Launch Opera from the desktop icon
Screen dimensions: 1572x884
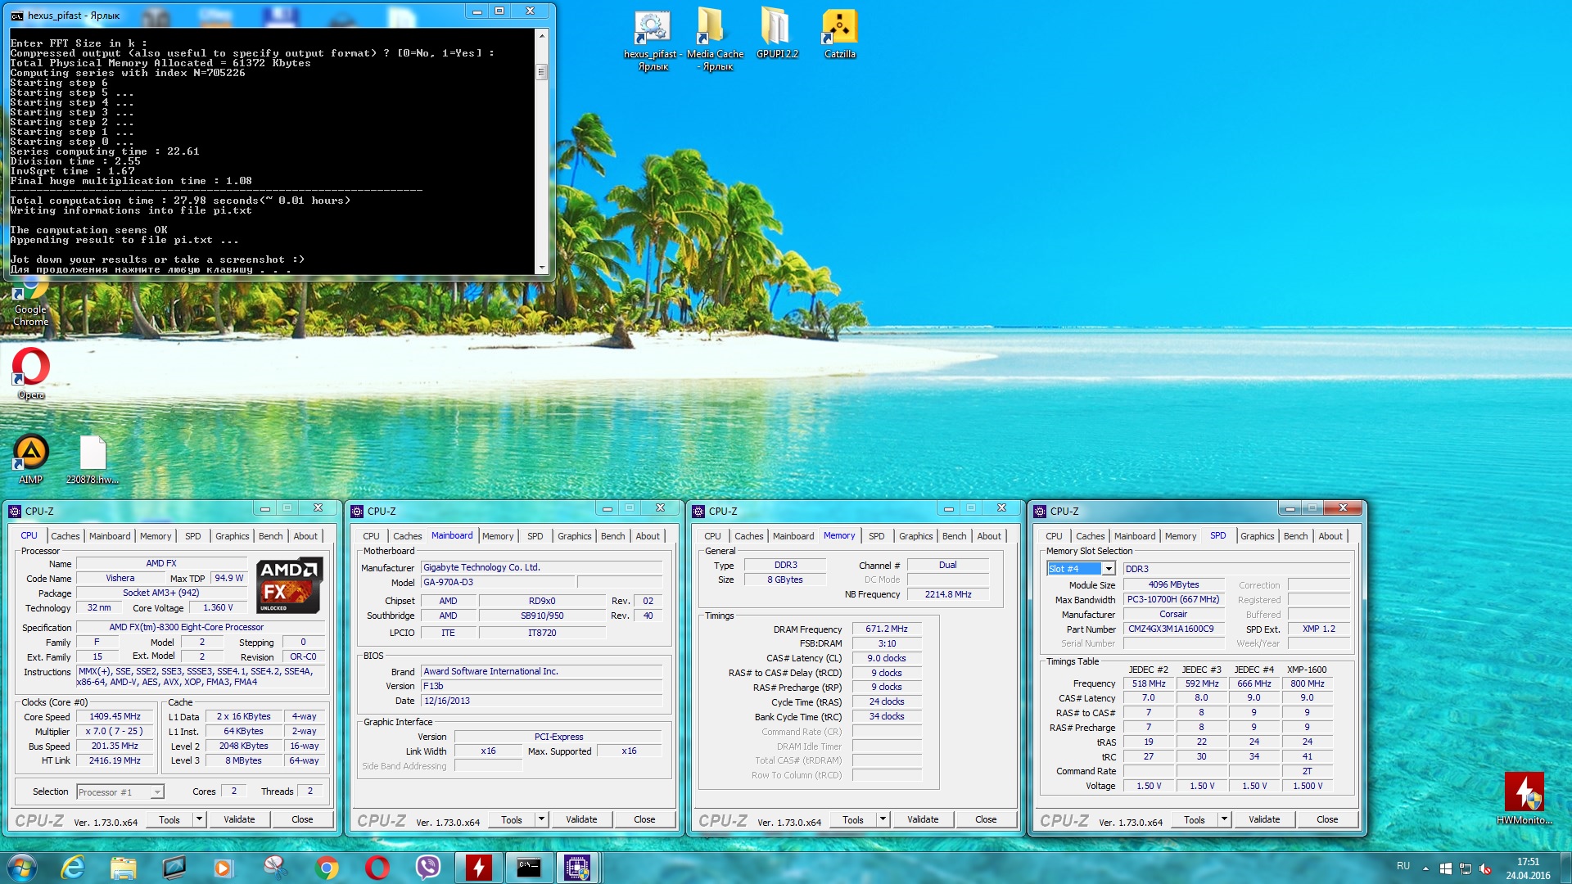tap(30, 374)
